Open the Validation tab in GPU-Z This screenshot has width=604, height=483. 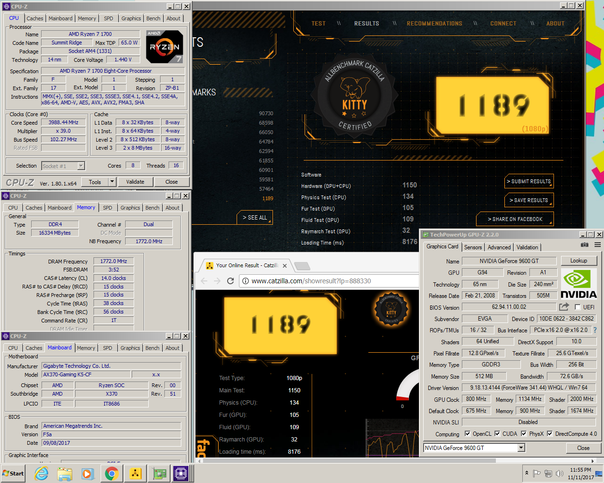(527, 247)
